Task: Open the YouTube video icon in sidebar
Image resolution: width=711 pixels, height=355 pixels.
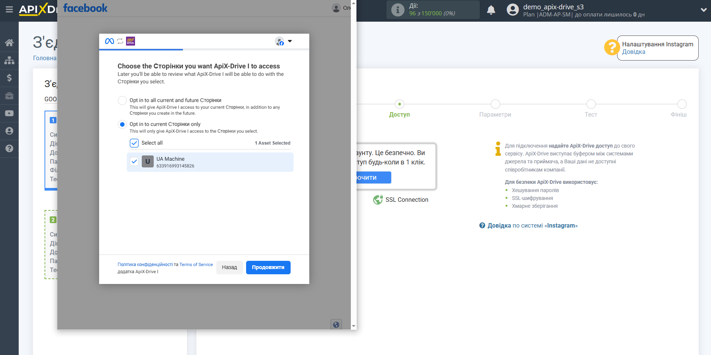Action: [9, 113]
